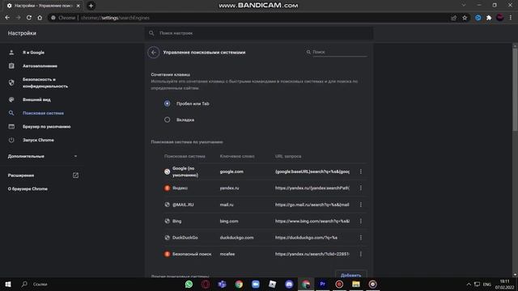Bookmark this page with star icon

(465, 18)
